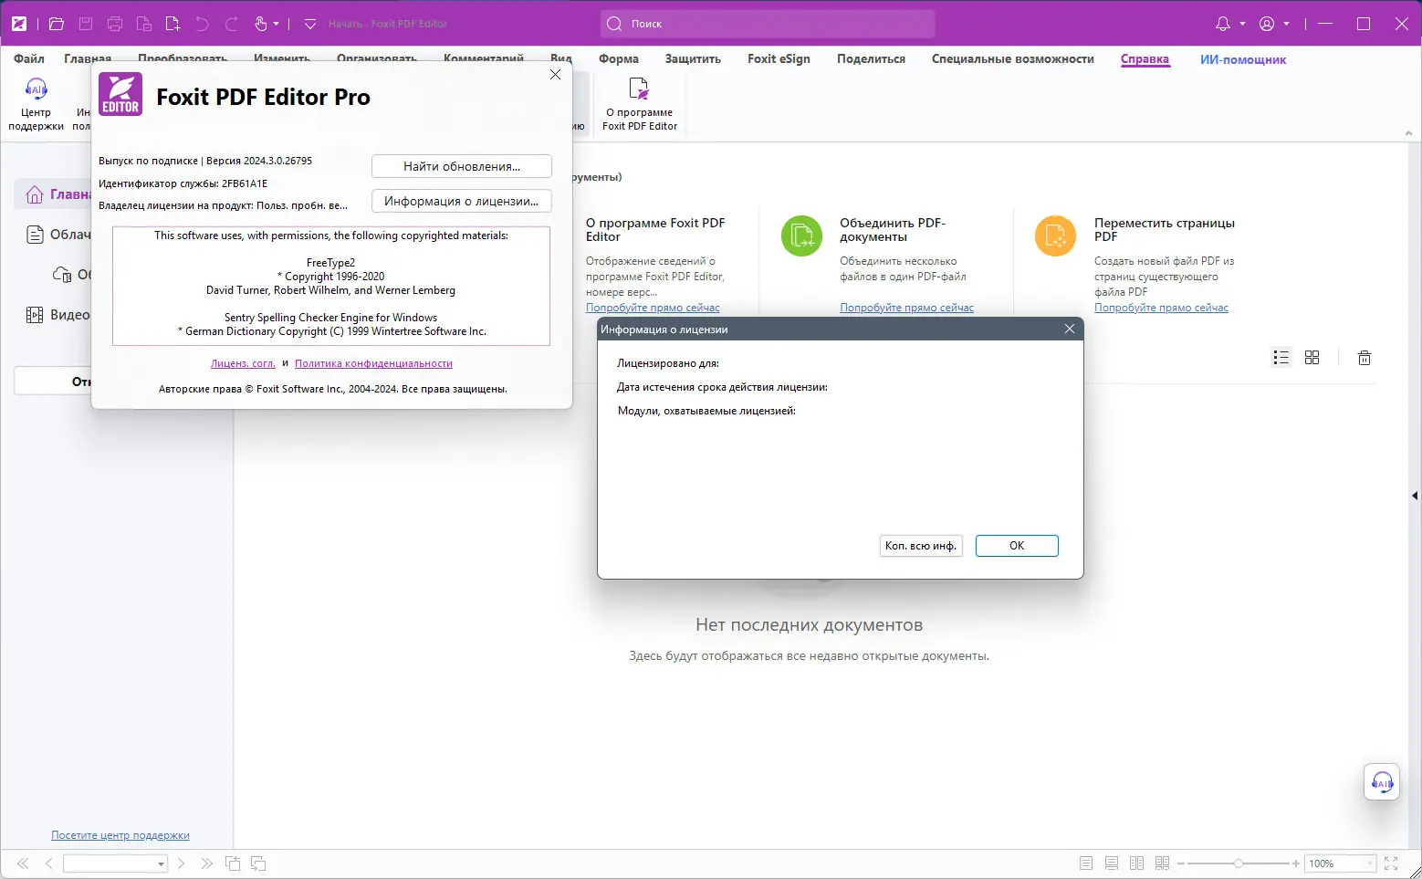Click "Коп. всю инф." in license dialog
This screenshot has height=879, width=1422.
921,546
